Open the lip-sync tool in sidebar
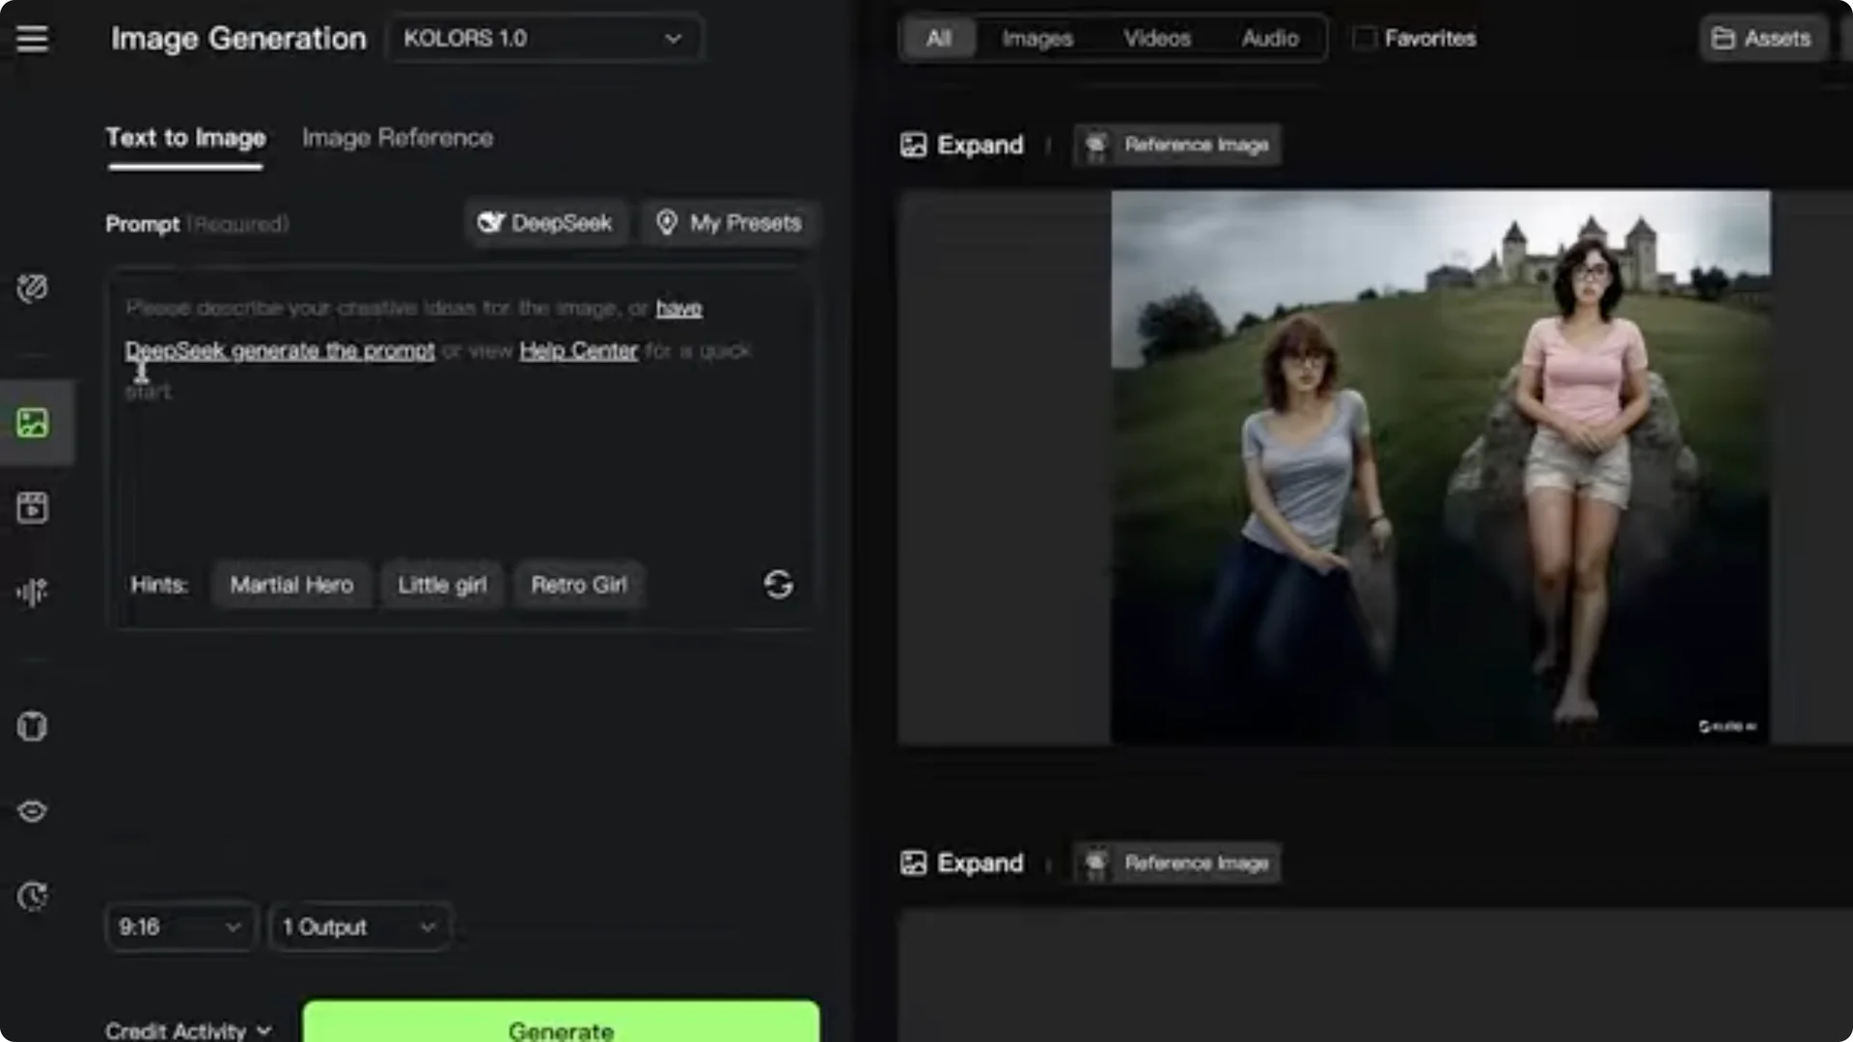The image size is (1853, 1042). (33, 811)
